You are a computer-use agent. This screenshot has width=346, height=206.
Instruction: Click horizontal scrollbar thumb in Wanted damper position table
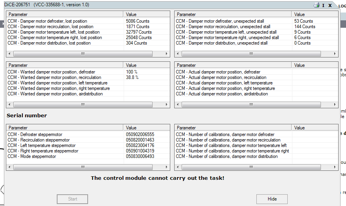(83, 105)
